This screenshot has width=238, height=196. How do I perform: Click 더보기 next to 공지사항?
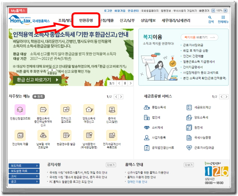(111, 165)
